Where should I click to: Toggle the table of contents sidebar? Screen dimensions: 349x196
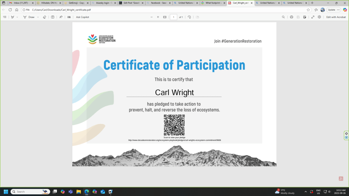[x=5, y=17]
